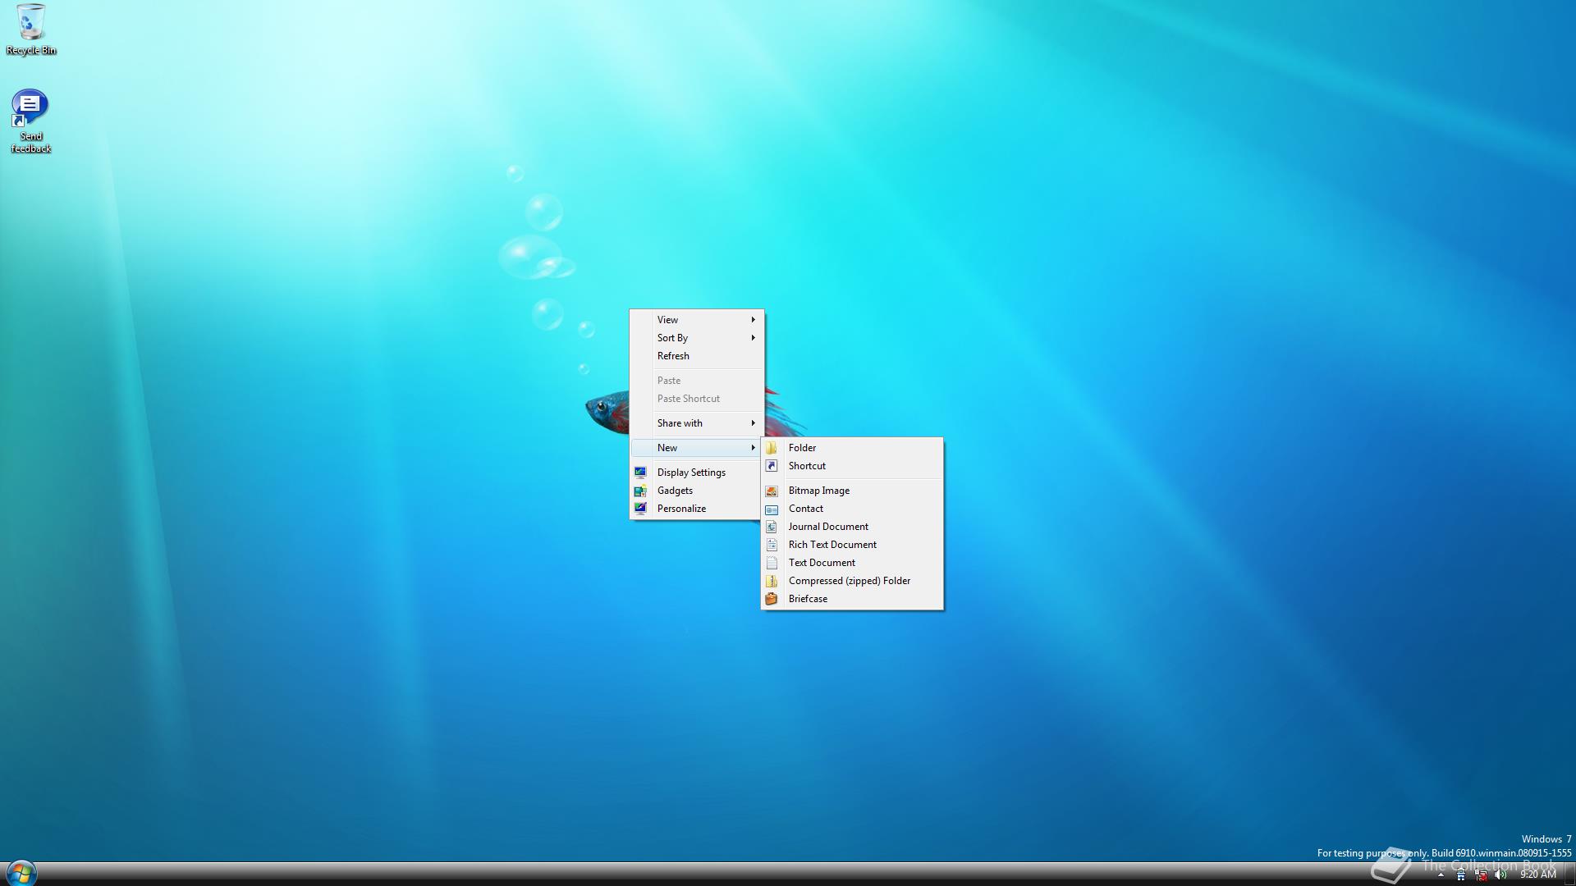Open the View menu entry
Viewport: 1576px width, 886px height.
click(697, 320)
